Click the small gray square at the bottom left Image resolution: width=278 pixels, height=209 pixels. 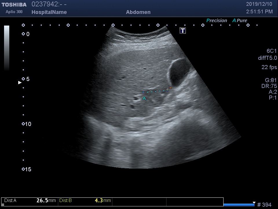click(3, 205)
